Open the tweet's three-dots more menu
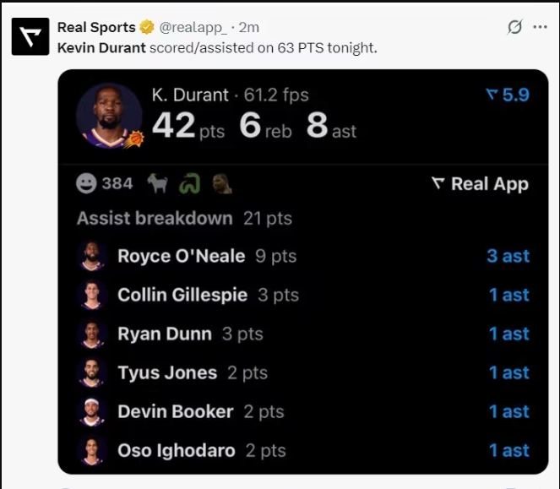 [540, 27]
